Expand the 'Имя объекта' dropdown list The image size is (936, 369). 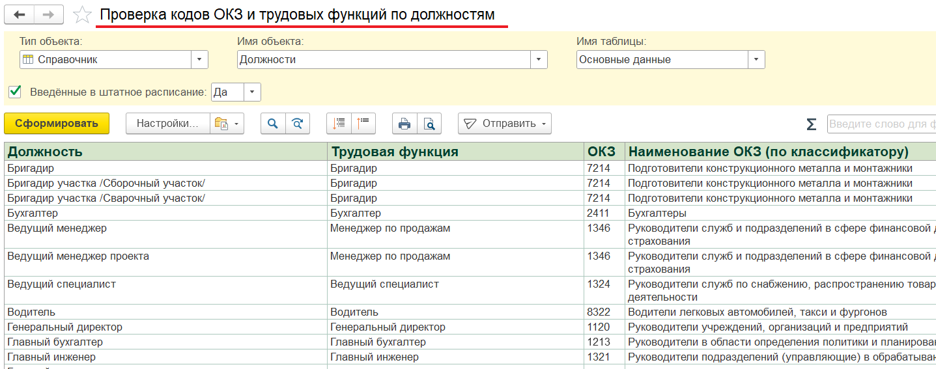539,60
